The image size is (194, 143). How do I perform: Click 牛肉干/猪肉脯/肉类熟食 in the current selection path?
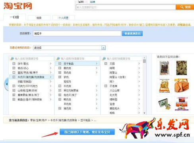coord(64,120)
